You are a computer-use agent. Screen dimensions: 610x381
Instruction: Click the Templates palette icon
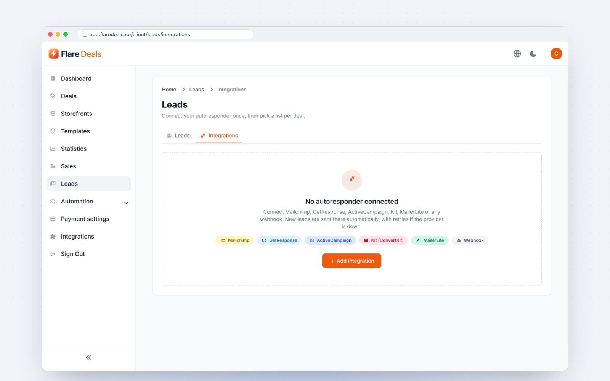coord(53,131)
